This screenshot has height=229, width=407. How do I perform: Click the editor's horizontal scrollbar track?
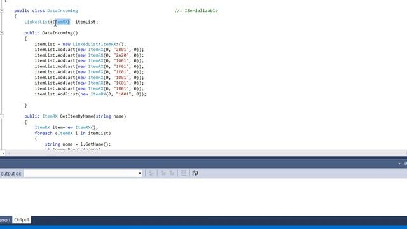pos(208,153)
